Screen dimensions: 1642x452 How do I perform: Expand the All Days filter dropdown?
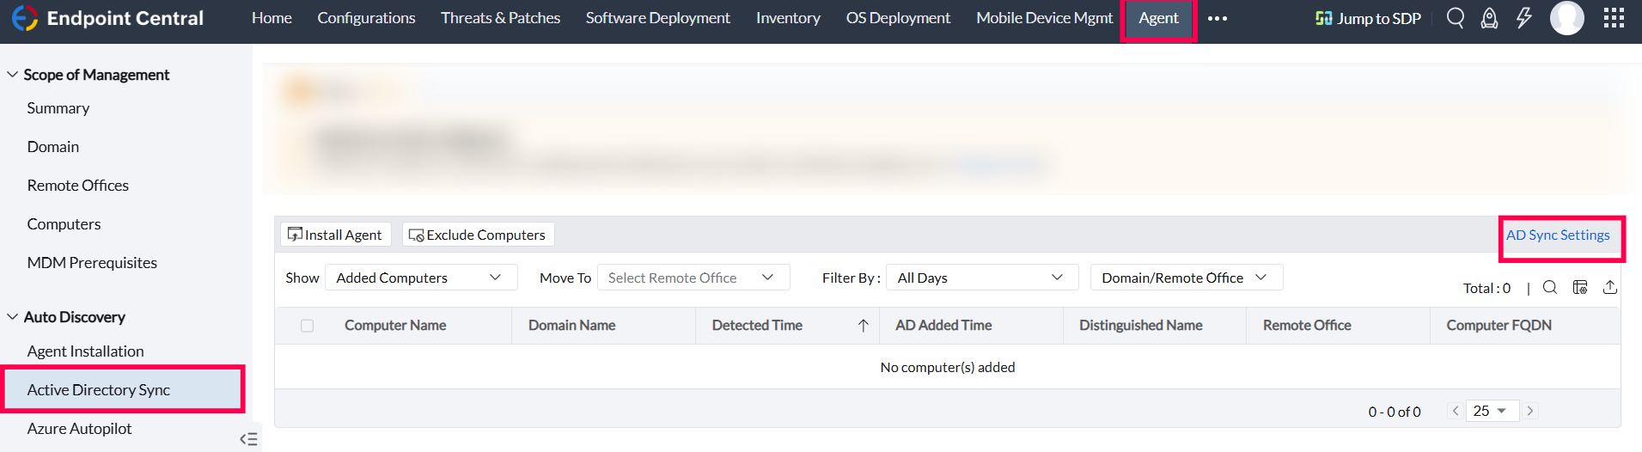(981, 278)
